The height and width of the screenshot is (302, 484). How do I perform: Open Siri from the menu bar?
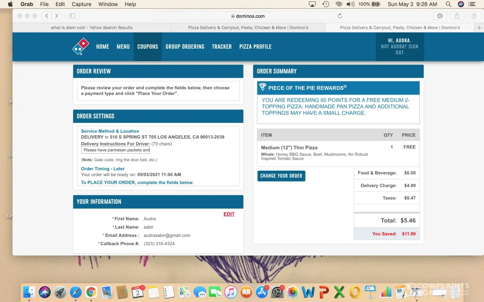(x=461, y=4)
